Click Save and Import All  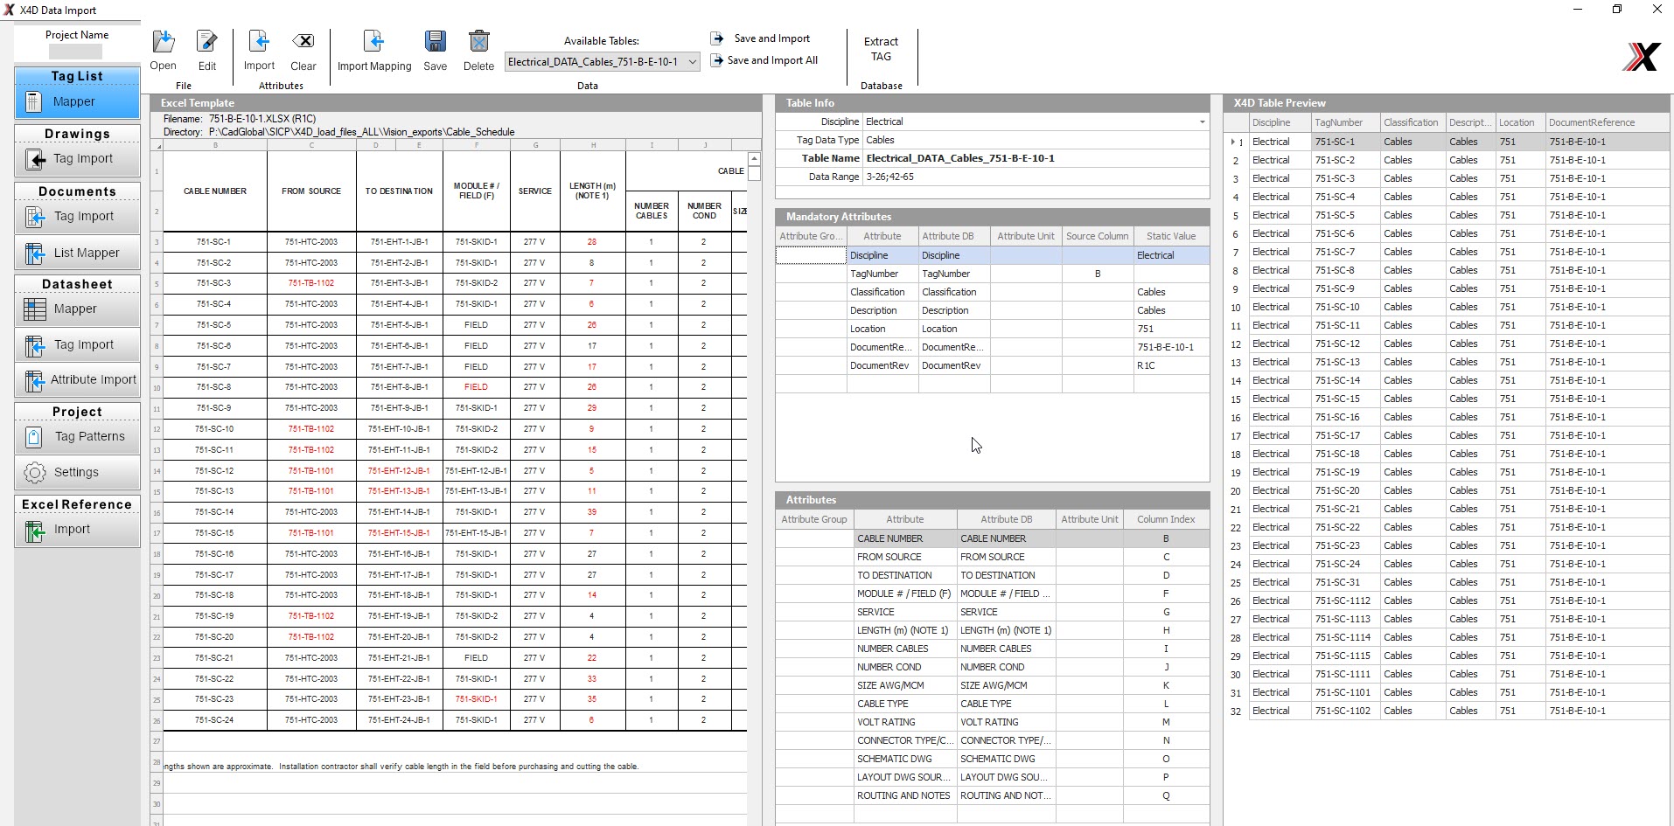[764, 60]
